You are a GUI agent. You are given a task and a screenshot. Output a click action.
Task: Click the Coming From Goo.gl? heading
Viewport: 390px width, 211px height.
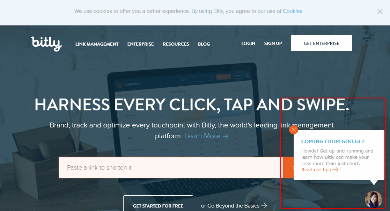pos(333,141)
